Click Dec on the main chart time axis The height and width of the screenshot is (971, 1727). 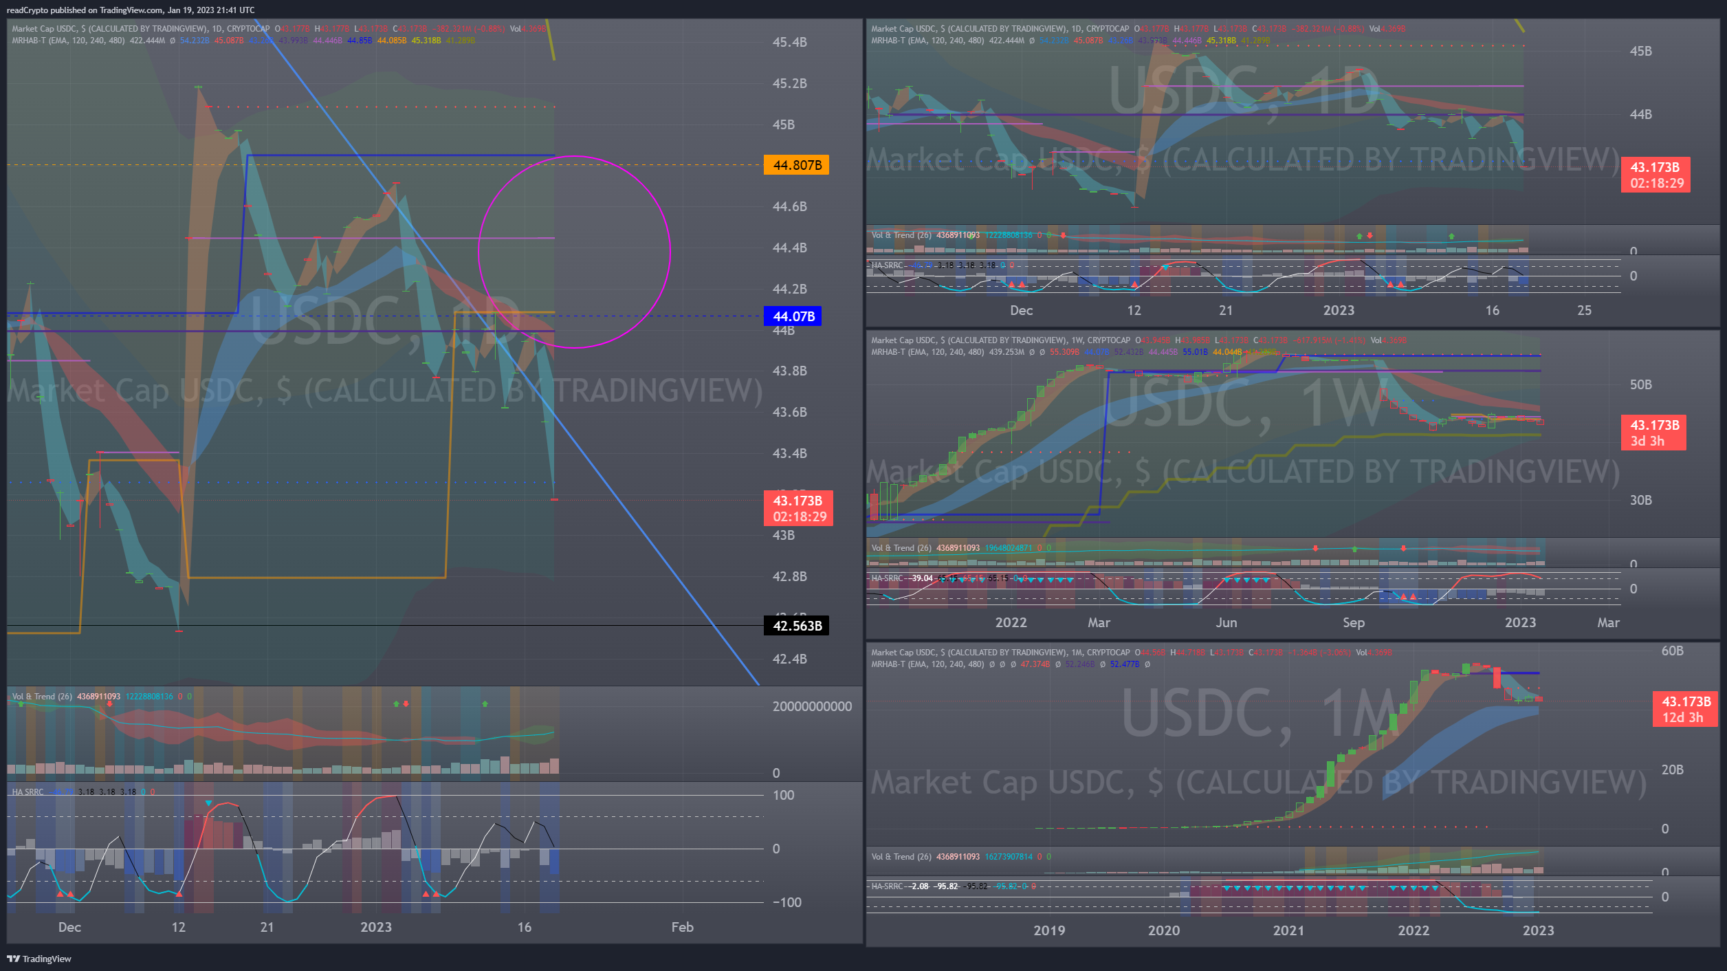pos(69,927)
